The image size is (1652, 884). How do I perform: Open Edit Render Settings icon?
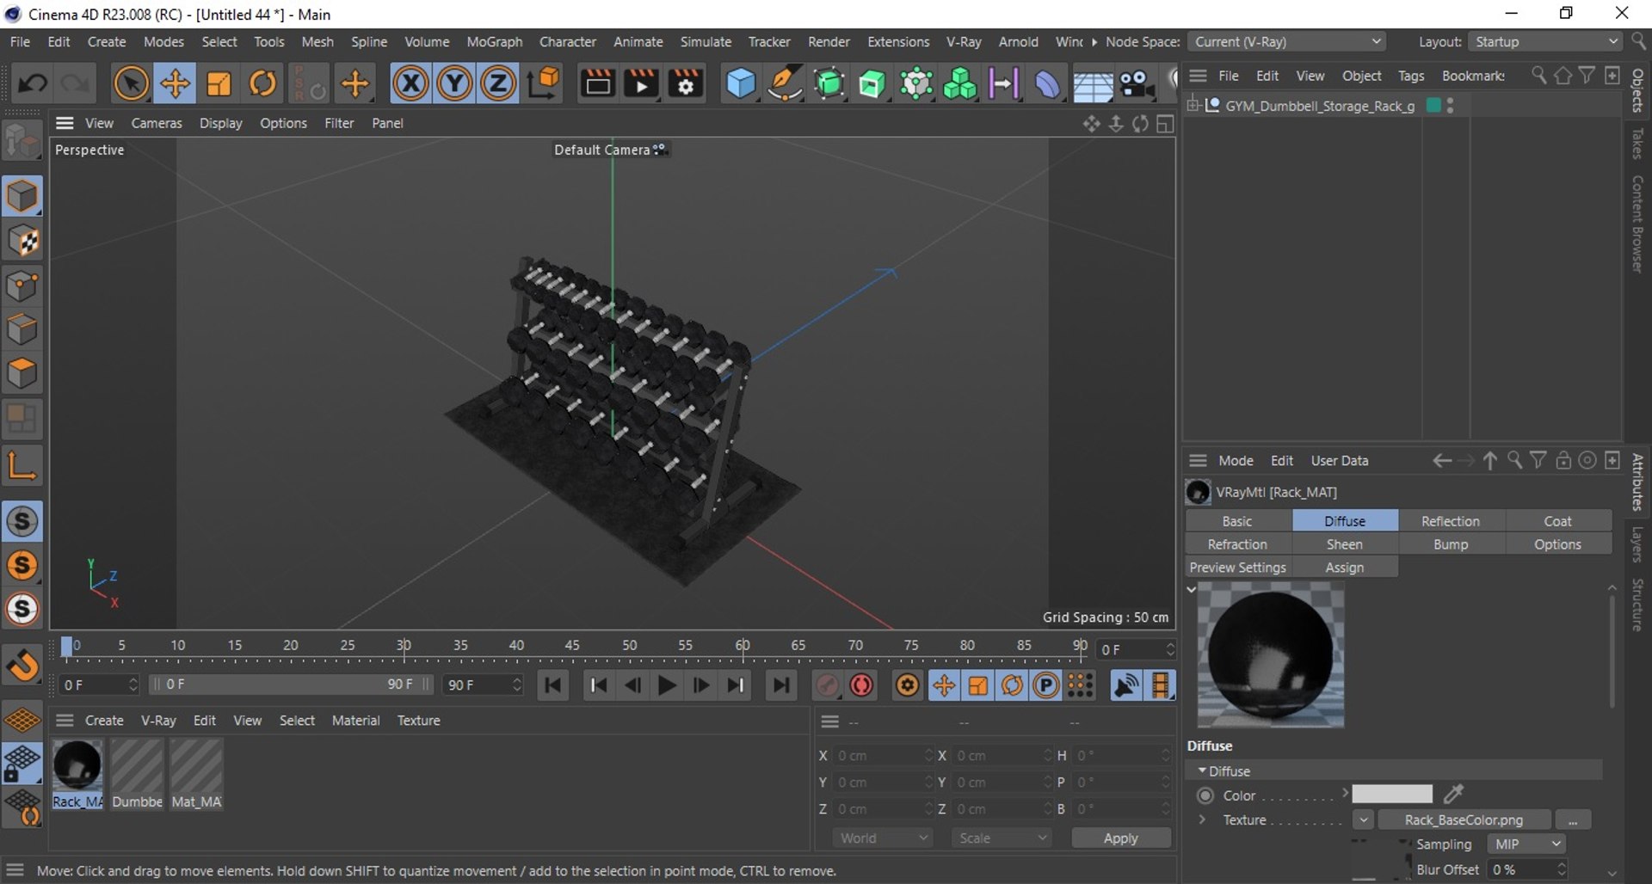click(x=686, y=83)
